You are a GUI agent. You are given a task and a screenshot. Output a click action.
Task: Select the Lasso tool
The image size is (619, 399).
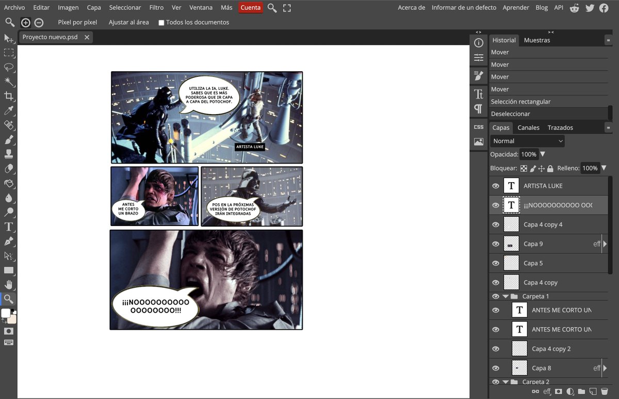point(9,67)
